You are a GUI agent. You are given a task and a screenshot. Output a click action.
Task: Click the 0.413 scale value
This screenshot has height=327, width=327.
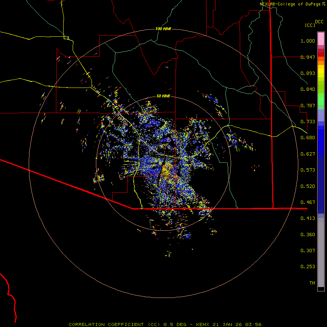[x=308, y=218]
